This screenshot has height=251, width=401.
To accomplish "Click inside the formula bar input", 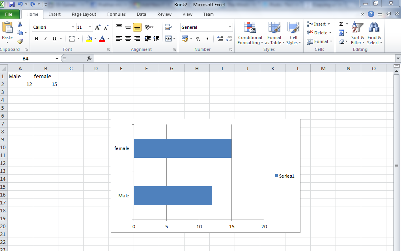I will coord(244,58).
